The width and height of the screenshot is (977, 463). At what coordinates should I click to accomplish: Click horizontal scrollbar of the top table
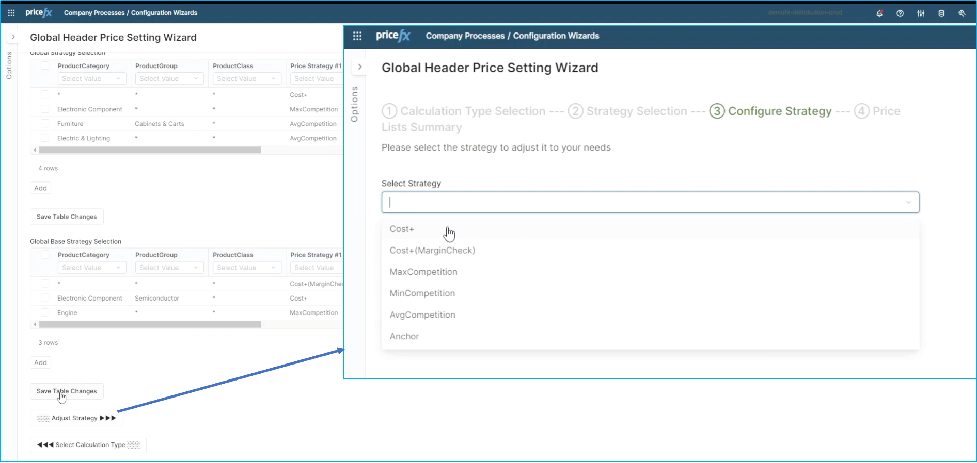[x=150, y=150]
